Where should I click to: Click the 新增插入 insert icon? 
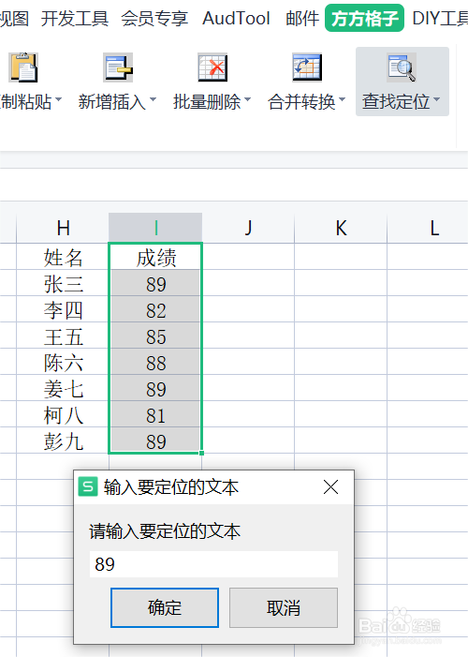(x=118, y=67)
